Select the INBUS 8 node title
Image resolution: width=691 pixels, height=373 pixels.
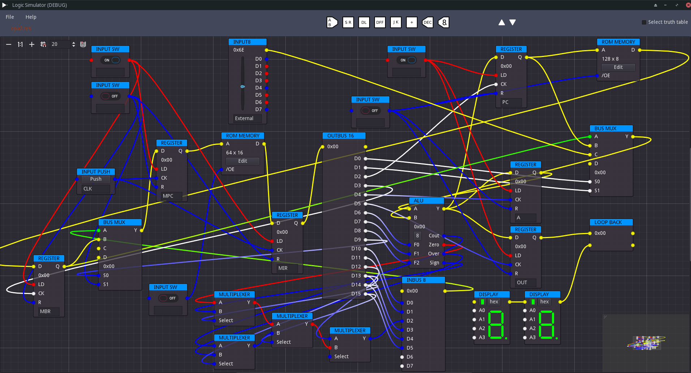tap(423, 280)
